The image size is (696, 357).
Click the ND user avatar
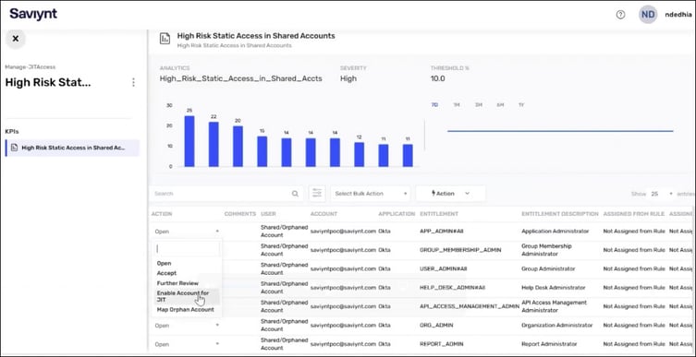[648, 15]
